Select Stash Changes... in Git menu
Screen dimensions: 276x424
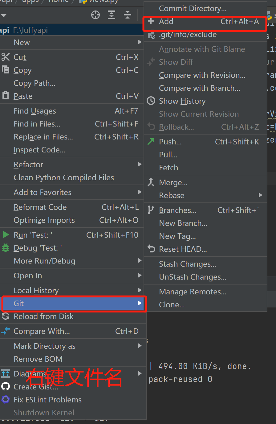(x=187, y=264)
